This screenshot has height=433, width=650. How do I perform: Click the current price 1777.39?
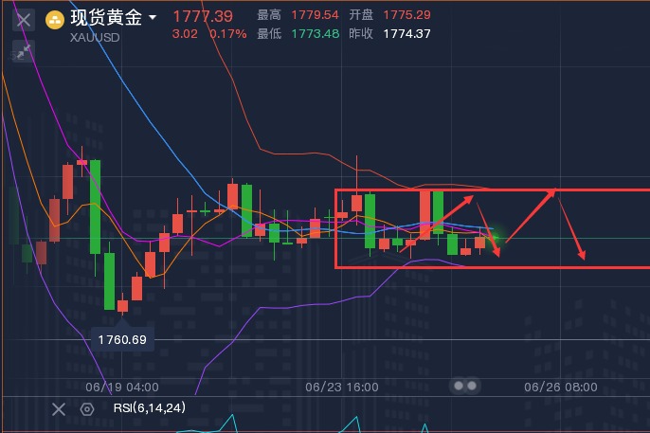[x=203, y=16]
